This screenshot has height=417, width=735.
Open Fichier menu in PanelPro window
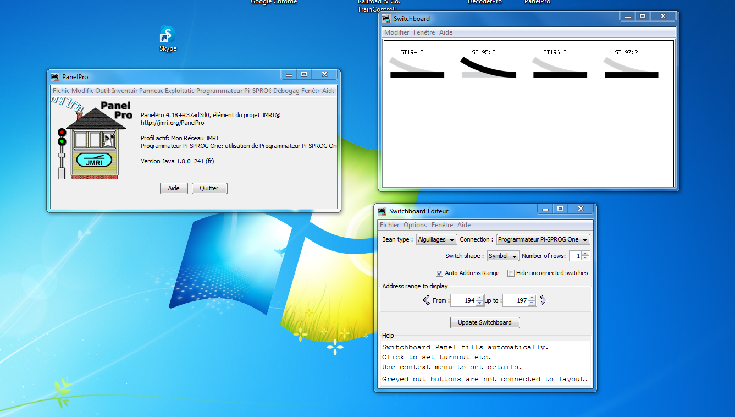pyautogui.click(x=61, y=90)
